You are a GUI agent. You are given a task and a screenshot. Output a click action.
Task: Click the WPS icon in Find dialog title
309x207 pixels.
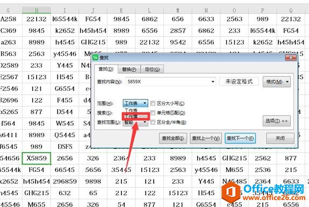pos(95,58)
